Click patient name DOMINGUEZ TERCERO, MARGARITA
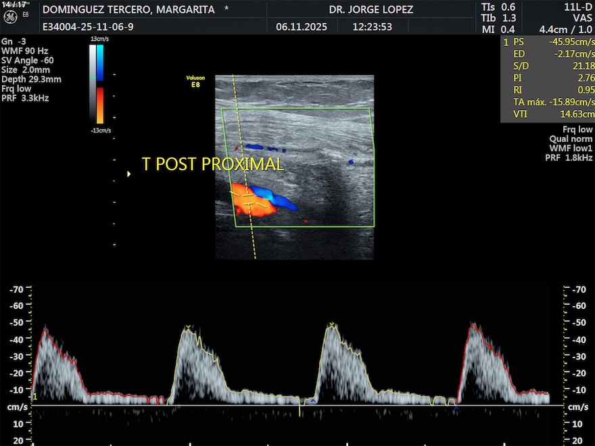Viewport: 595px width, 446px height. [128, 9]
